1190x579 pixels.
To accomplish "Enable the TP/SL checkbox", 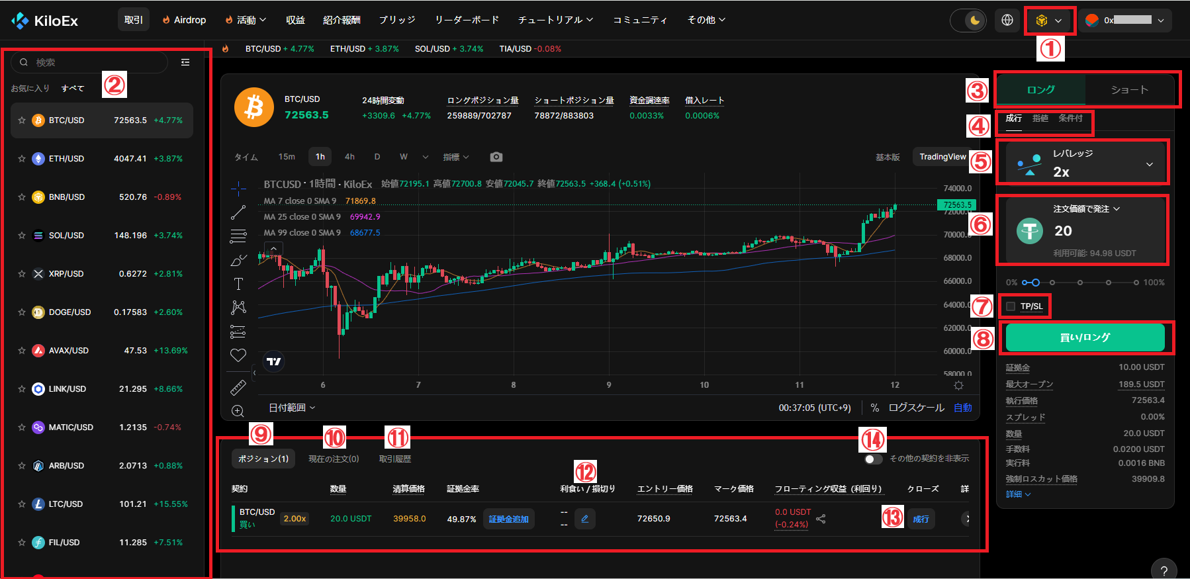I will click(1011, 306).
